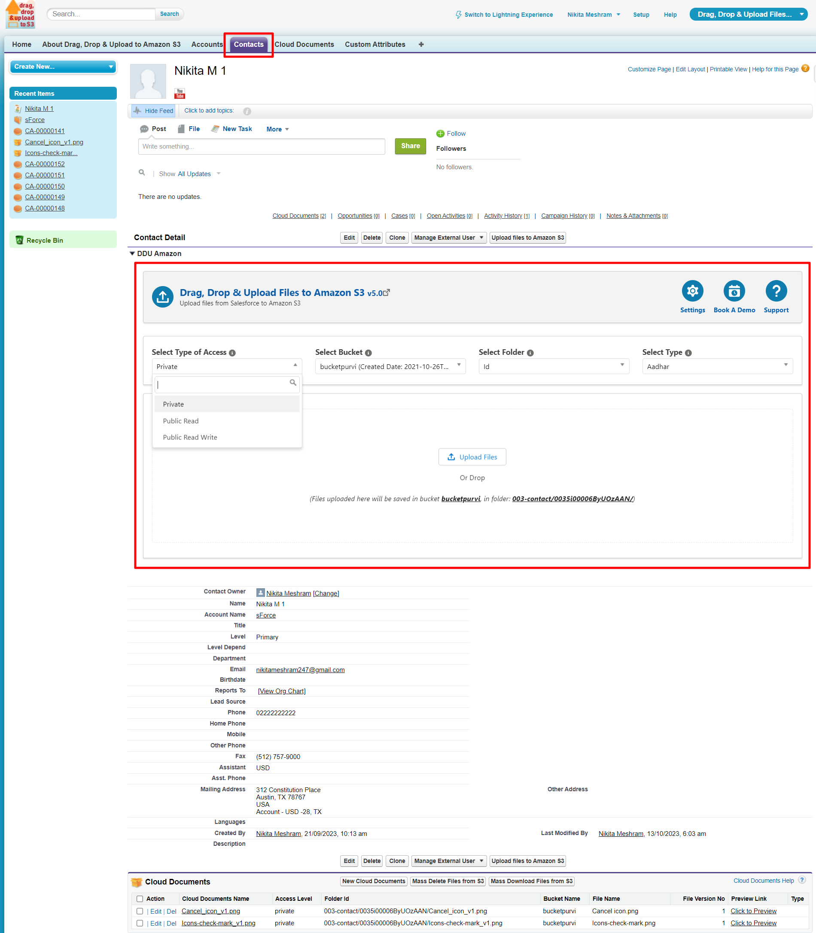Click the File document icon in feed

point(181,129)
